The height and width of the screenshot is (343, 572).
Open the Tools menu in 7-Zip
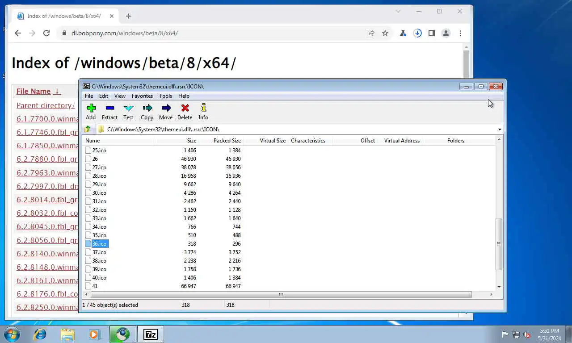(x=165, y=96)
